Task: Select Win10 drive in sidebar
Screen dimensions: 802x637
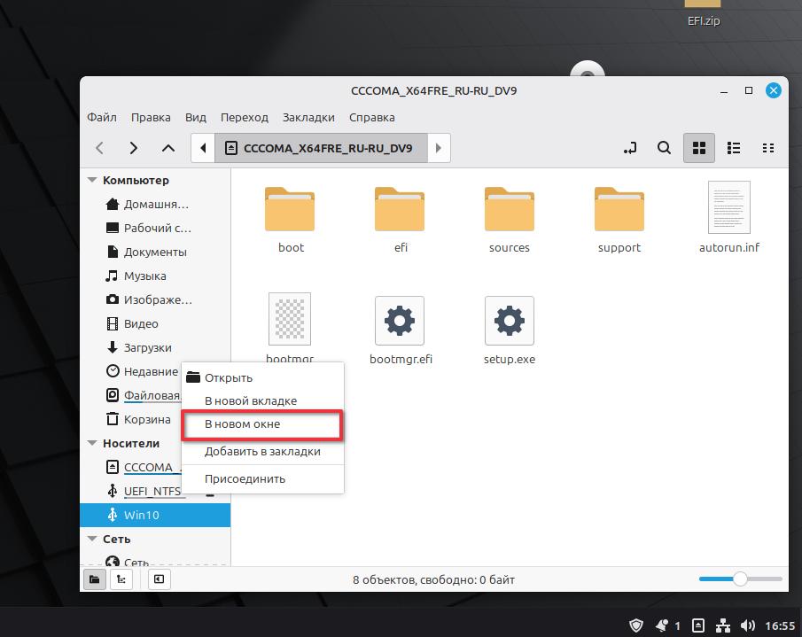Action: 141,515
